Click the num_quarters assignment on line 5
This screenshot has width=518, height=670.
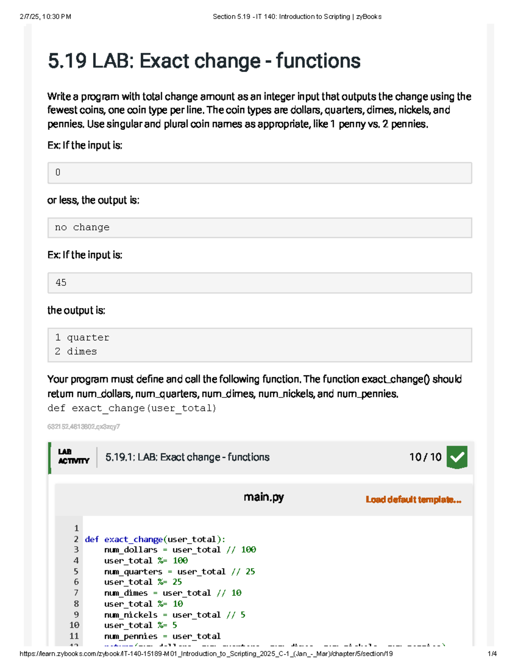point(179,572)
